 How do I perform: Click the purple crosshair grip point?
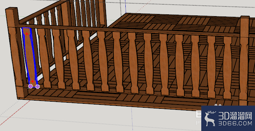point(38,87)
